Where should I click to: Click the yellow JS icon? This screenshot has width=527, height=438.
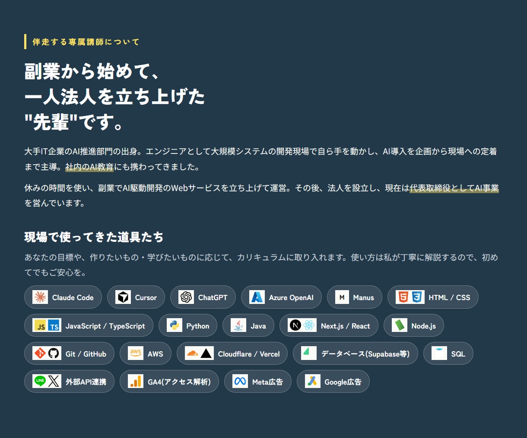point(40,325)
